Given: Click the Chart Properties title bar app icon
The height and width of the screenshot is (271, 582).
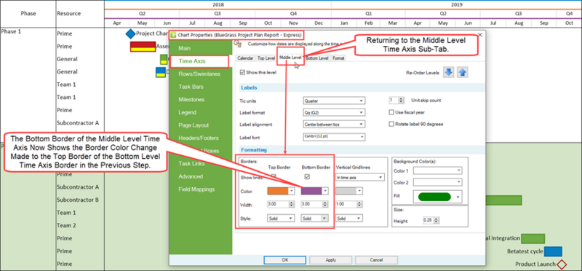Looking at the screenshot, I should pos(173,35).
